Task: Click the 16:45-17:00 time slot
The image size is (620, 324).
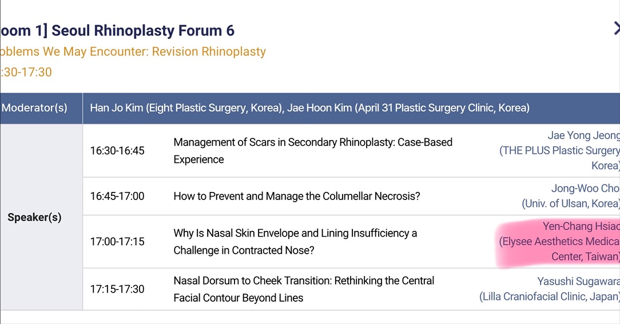Action: (x=117, y=196)
